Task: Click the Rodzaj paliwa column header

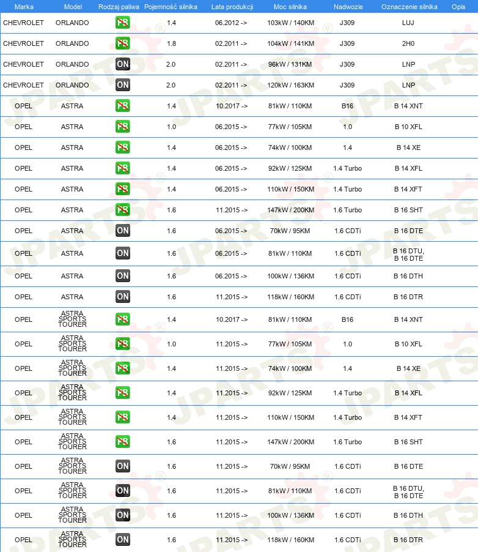Action: tap(119, 7)
